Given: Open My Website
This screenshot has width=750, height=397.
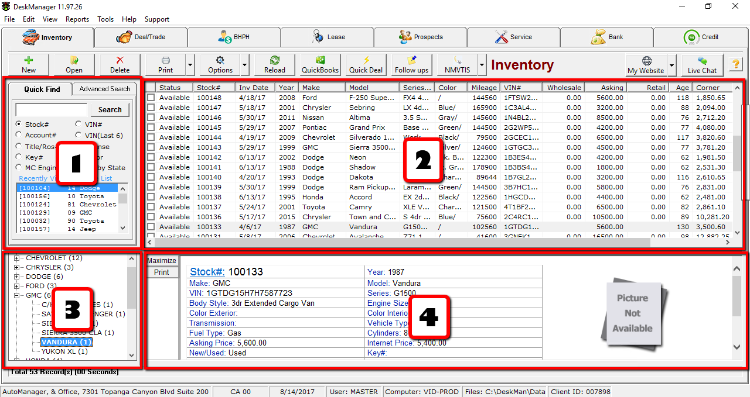Looking at the screenshot, I should point(646,65).
